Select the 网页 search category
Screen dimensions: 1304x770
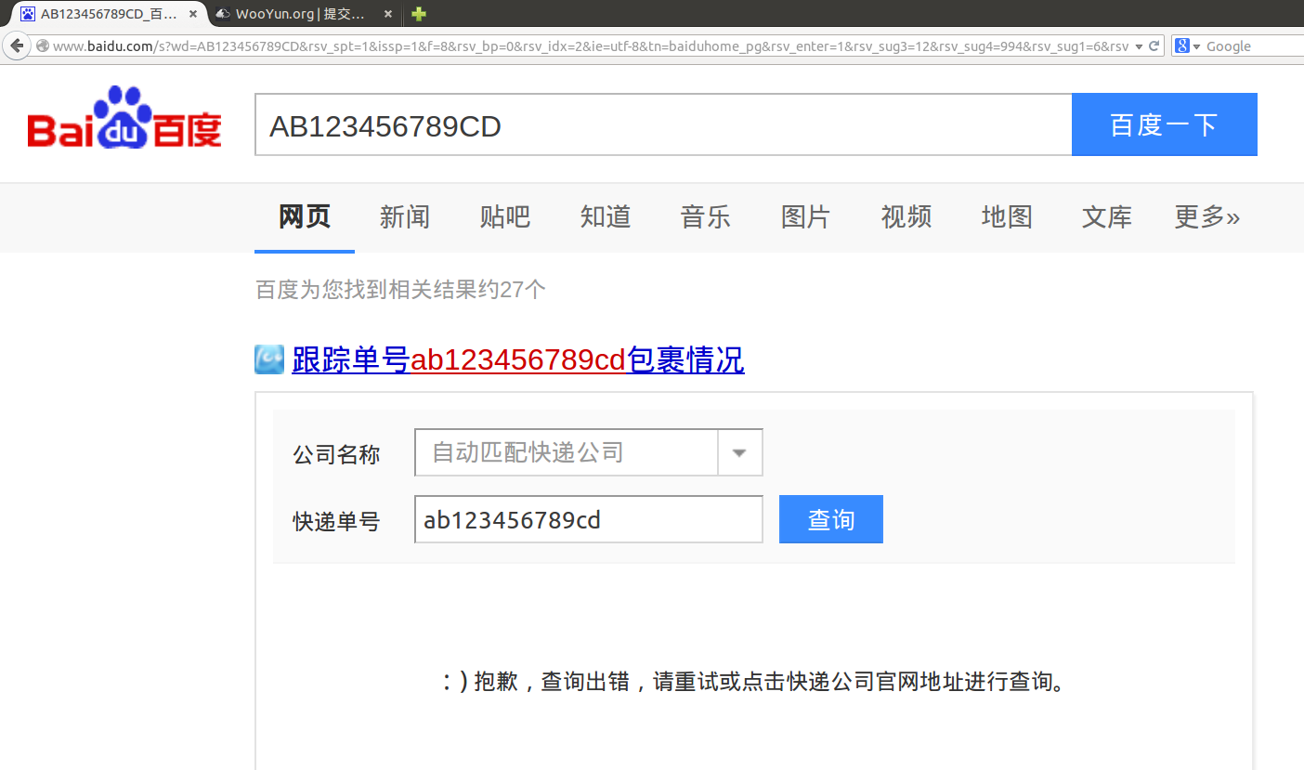[305, 216]
